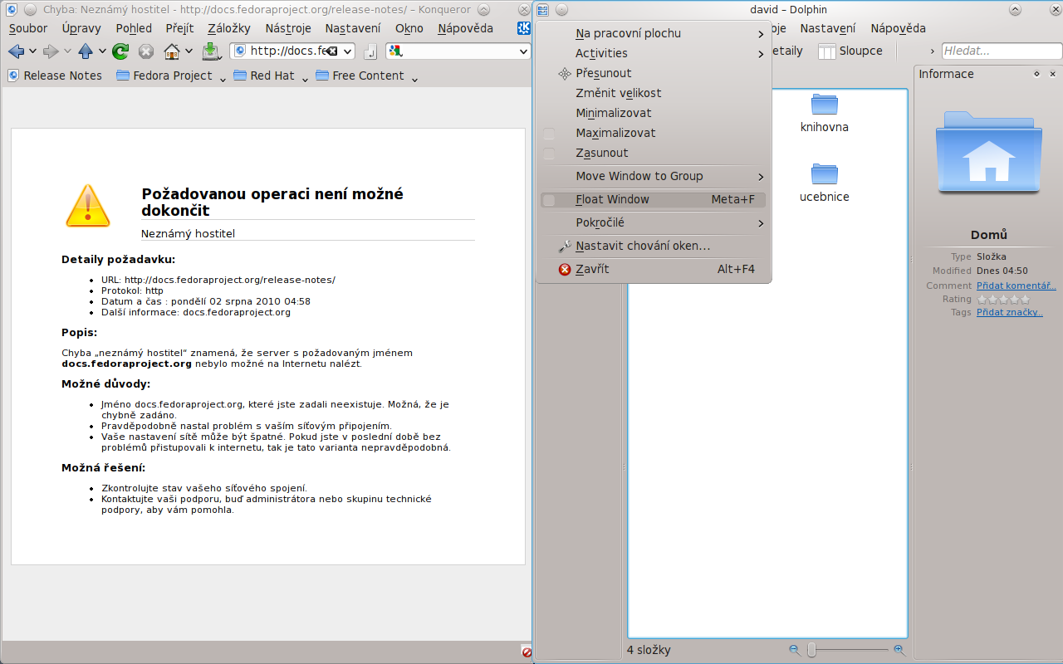Toggle the Zasunout checkbox in window menu
1063x664 pixels.
tap(549, 153)
